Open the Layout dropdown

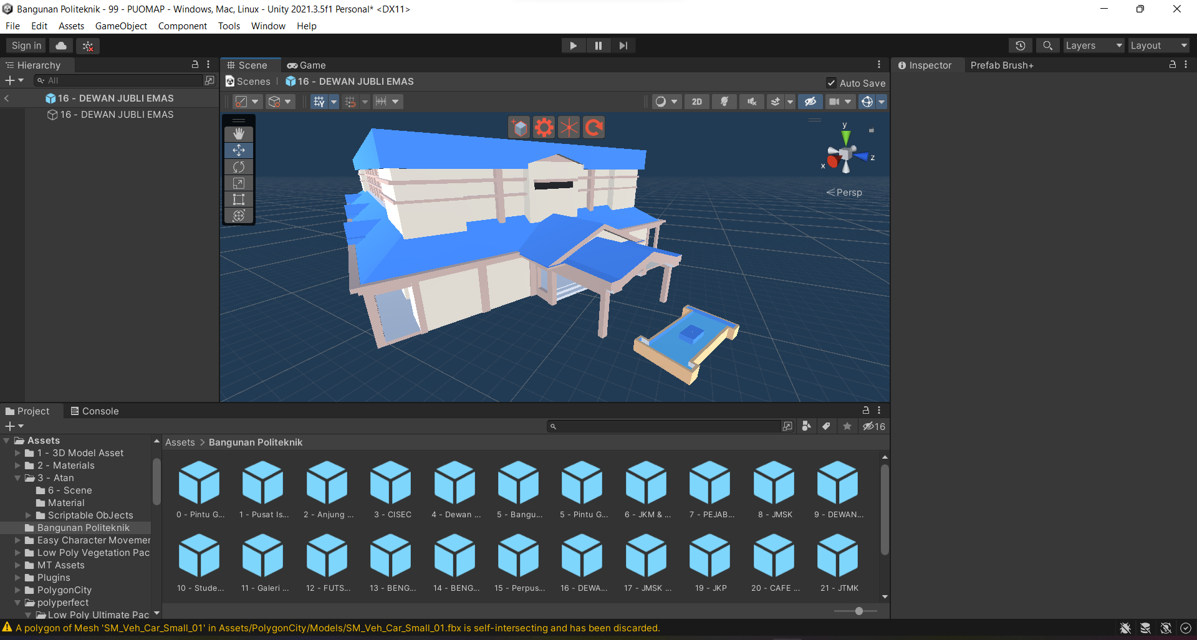(x=1158, y=45)
